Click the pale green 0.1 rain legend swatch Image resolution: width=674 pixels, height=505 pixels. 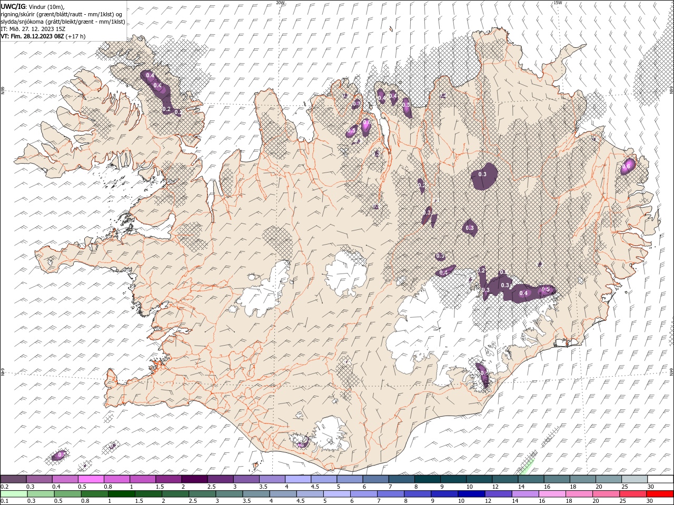[x=14, y=494]
